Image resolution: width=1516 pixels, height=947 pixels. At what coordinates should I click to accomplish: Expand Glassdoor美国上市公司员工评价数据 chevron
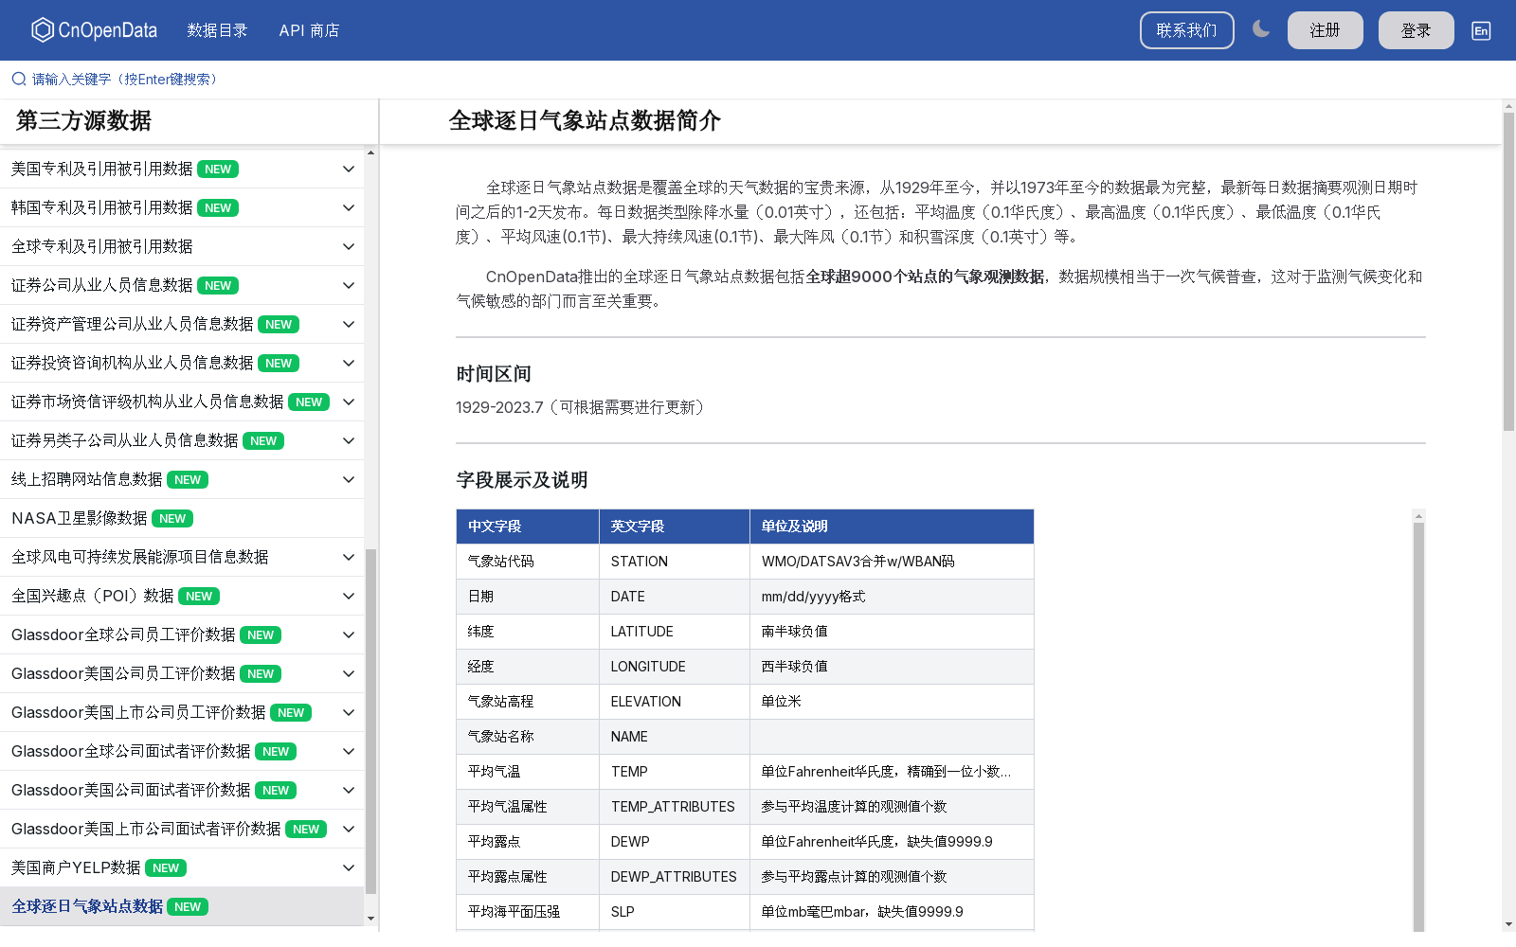pyautogui.click(x=349, y=712)
